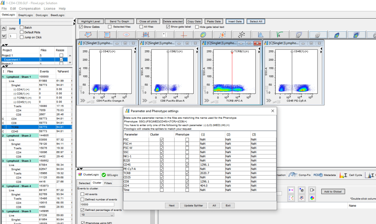Click the Add to Global button
Viewport: 376px width, 224px height.
pyautogui.click(x=333, y=192)
